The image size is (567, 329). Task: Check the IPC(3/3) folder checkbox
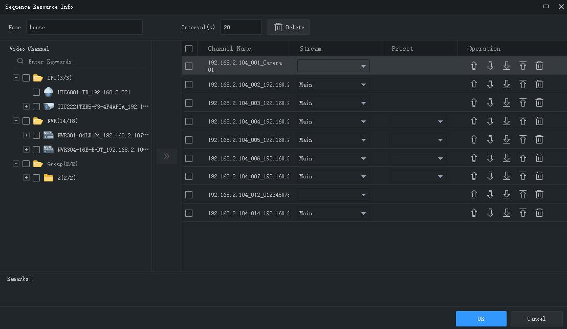[x=26, y=78]
